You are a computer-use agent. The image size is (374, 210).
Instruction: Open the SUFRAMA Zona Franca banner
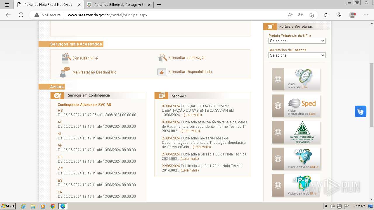point(296,132)
